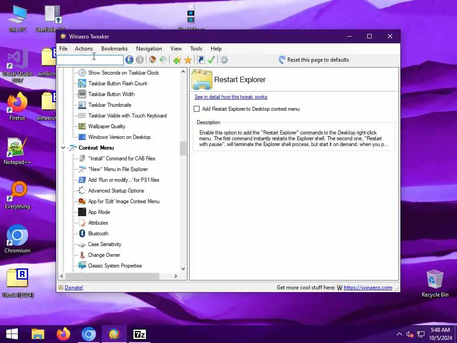Select App Mode tree item
This screenshot has height=343, width=457.
click(x=99, y=212)
